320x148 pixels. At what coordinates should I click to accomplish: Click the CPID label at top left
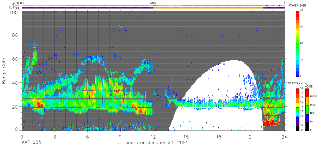click(16, 3)
